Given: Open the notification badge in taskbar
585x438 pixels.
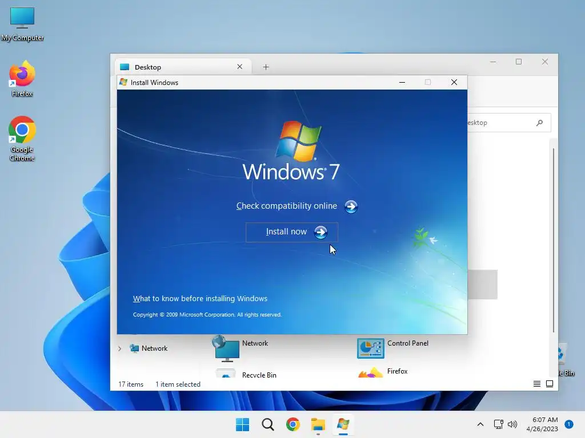Looking at the screenshot, I should [x=568, y=424].
